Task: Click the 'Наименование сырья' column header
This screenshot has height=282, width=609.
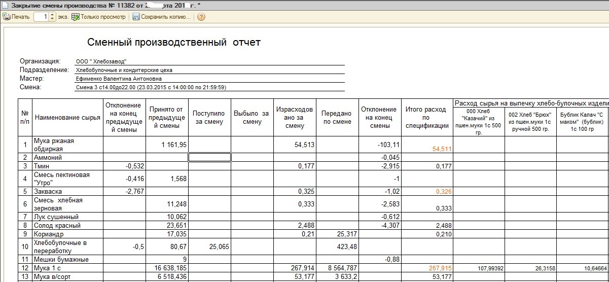Action: (67, 118)
